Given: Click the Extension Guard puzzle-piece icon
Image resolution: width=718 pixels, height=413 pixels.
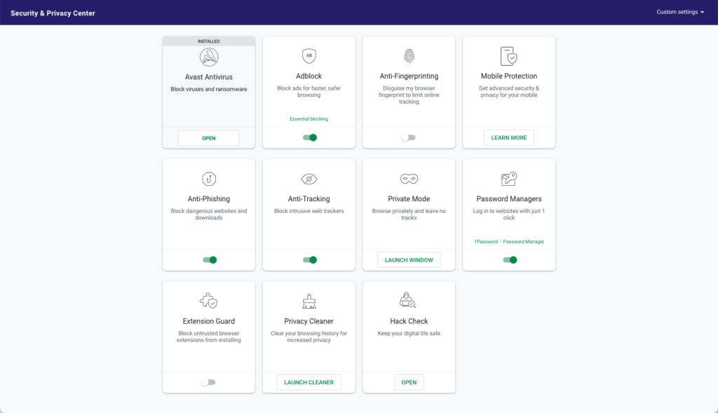Looking at the screenshot, I should click(x=208, y=301).
